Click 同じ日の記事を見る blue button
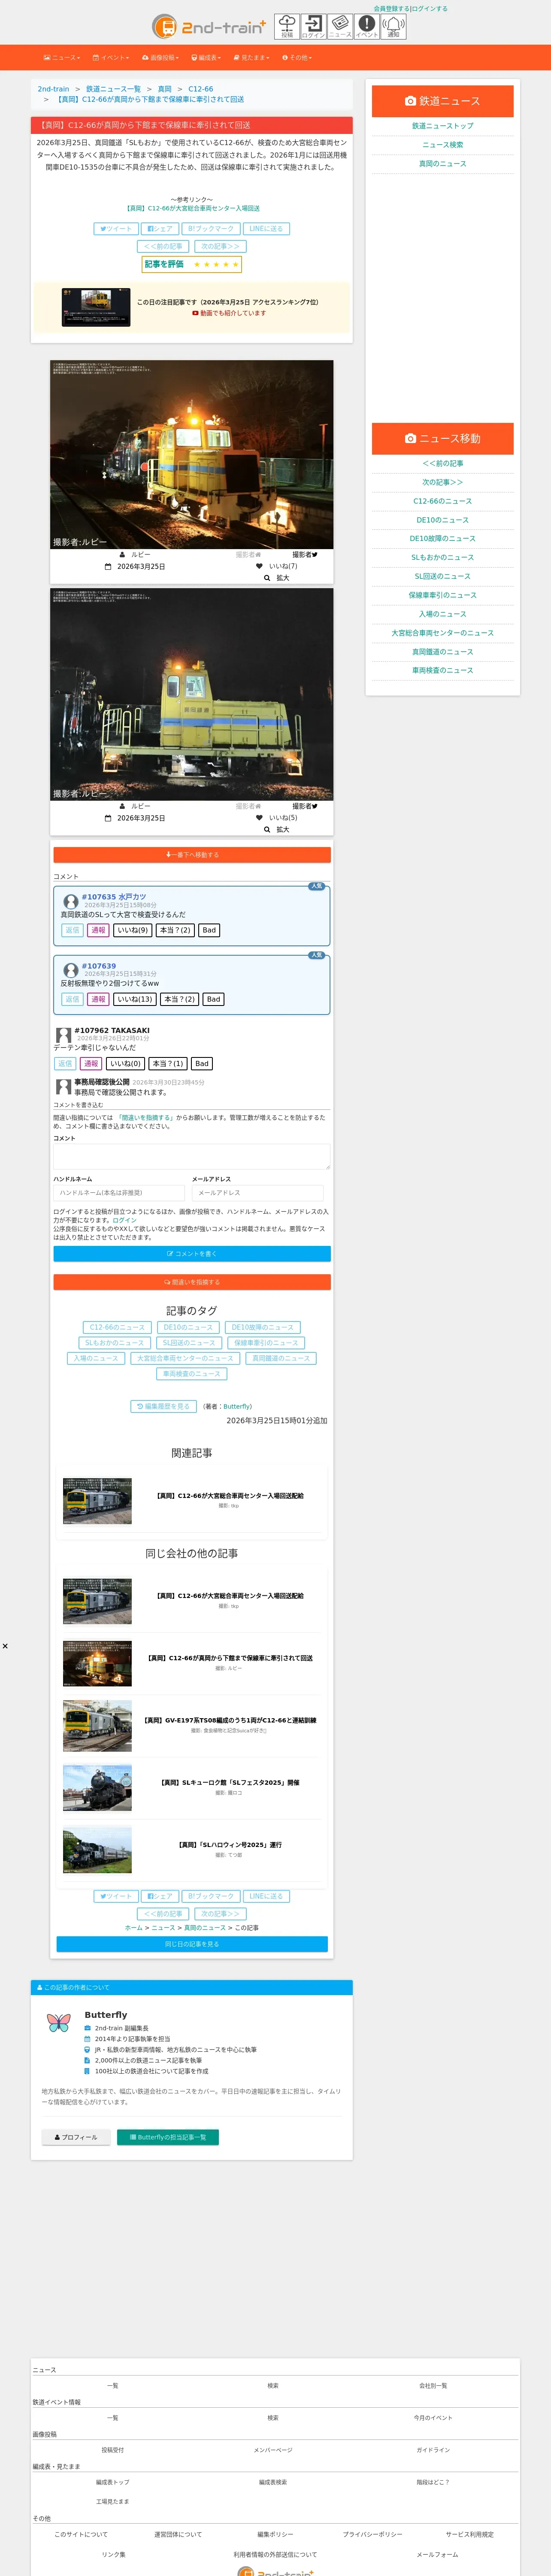 192,1944
